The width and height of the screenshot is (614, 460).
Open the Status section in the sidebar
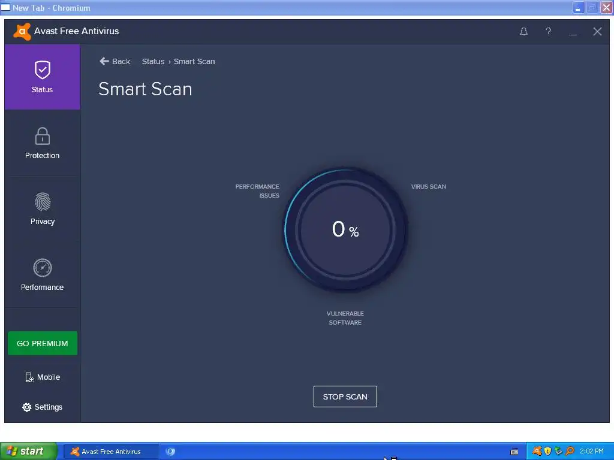(43, 77)
